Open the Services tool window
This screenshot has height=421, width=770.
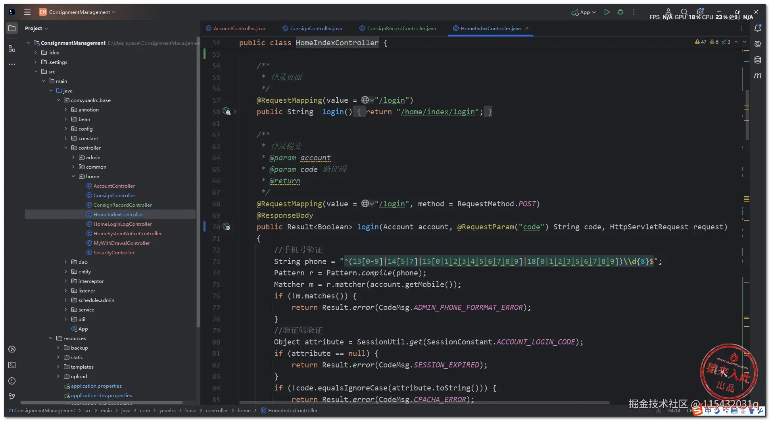(x=12, y=349)
